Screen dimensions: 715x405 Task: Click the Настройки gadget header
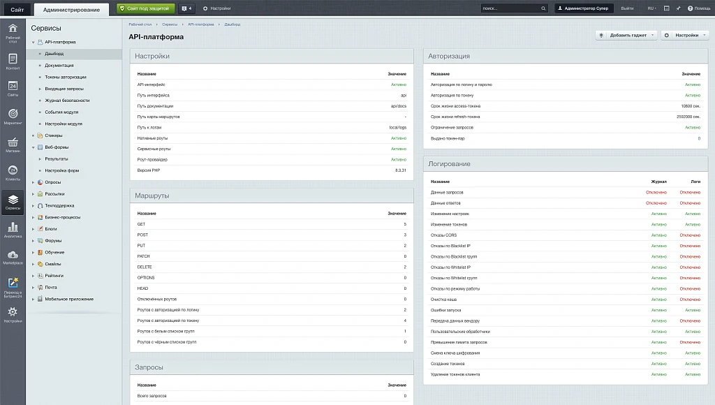(x=272, y=56)
